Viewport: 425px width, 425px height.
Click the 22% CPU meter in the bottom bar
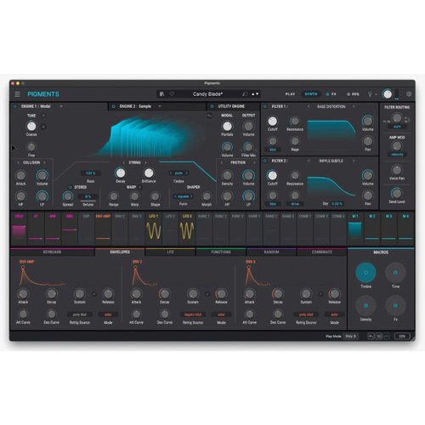pos(402,337)
